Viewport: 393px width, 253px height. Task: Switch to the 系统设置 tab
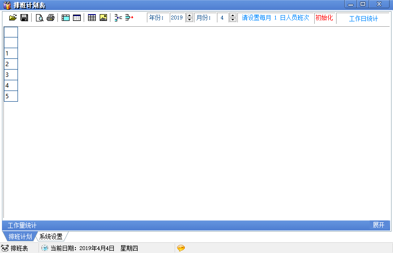(51, 237)
